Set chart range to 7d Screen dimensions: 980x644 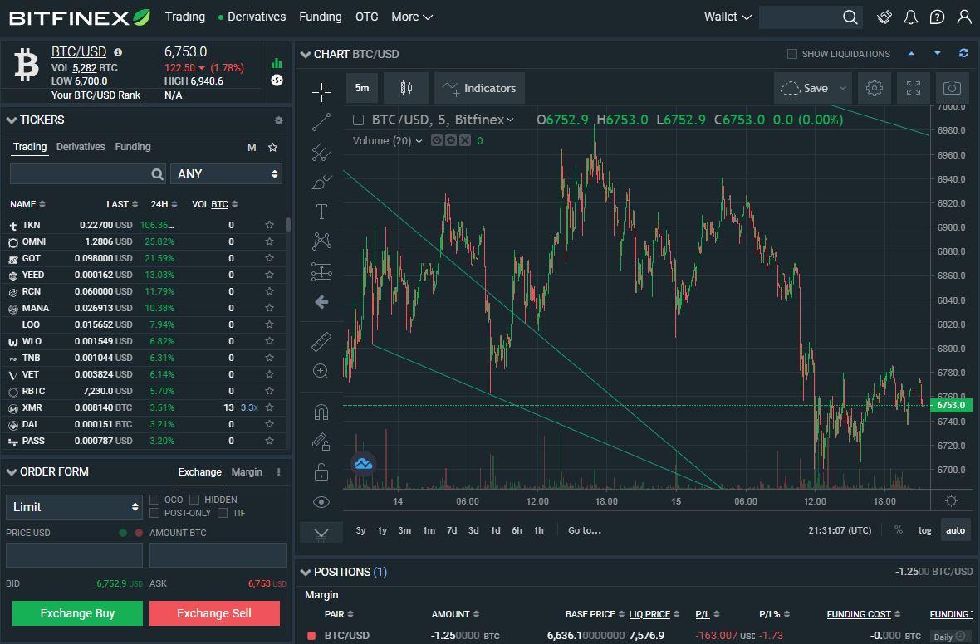[452, 530]
